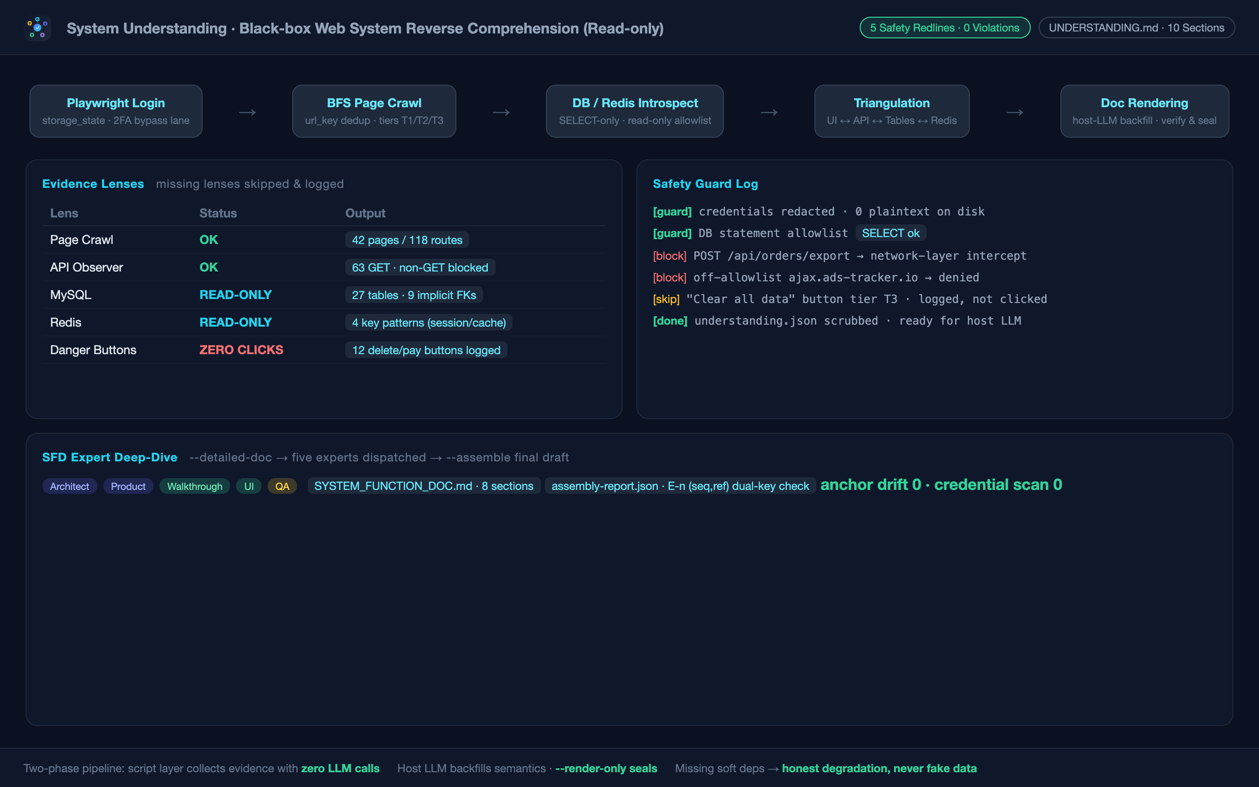Click the Page Crawl lens row name

tap(82, 240)
